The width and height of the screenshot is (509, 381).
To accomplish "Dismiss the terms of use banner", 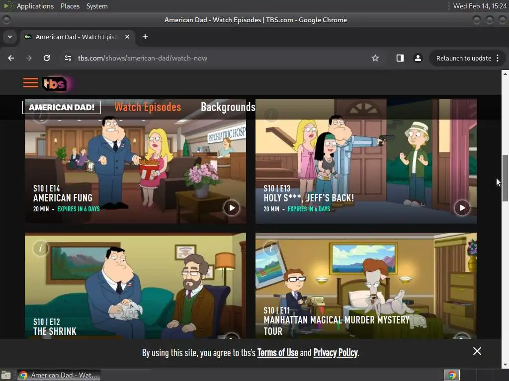I will pos(477,351).
